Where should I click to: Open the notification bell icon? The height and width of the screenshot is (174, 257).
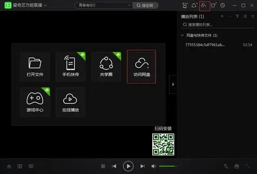tap(194, 6)
